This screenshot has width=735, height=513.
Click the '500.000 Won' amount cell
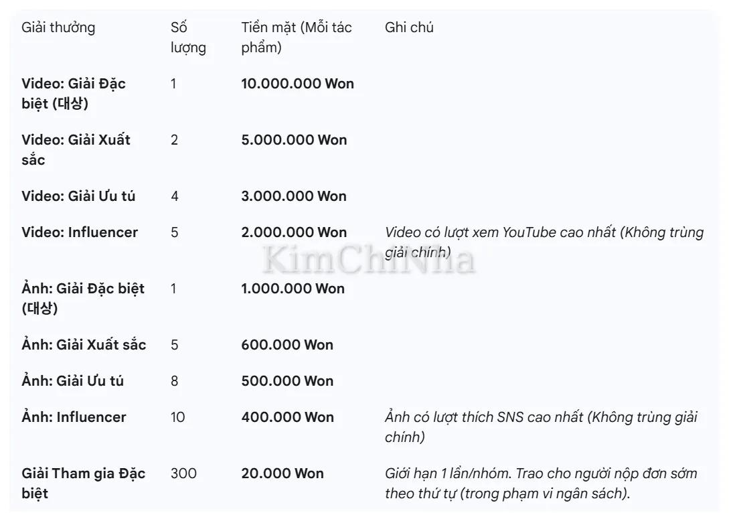pyautogui.click(x=287, y=381)
